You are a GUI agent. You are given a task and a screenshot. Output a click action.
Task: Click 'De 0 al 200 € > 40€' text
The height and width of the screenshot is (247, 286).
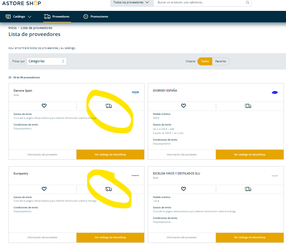pyautogui.click(x=164, y=129)
